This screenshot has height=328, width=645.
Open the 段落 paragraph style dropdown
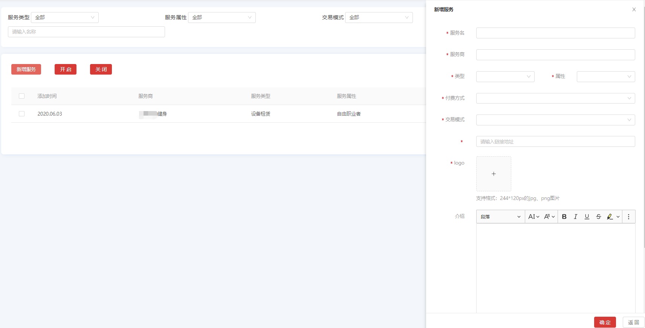tap(500, 217)
